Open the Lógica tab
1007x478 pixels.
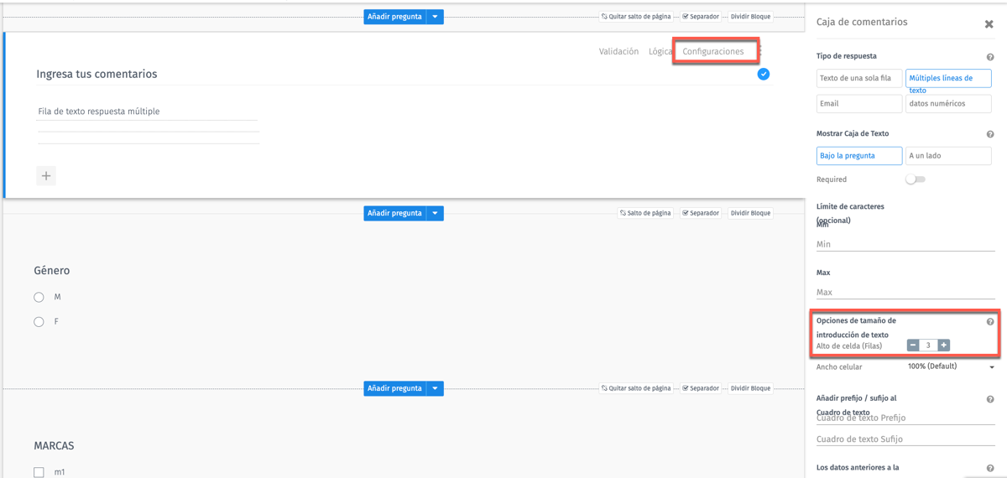point(660,51)
